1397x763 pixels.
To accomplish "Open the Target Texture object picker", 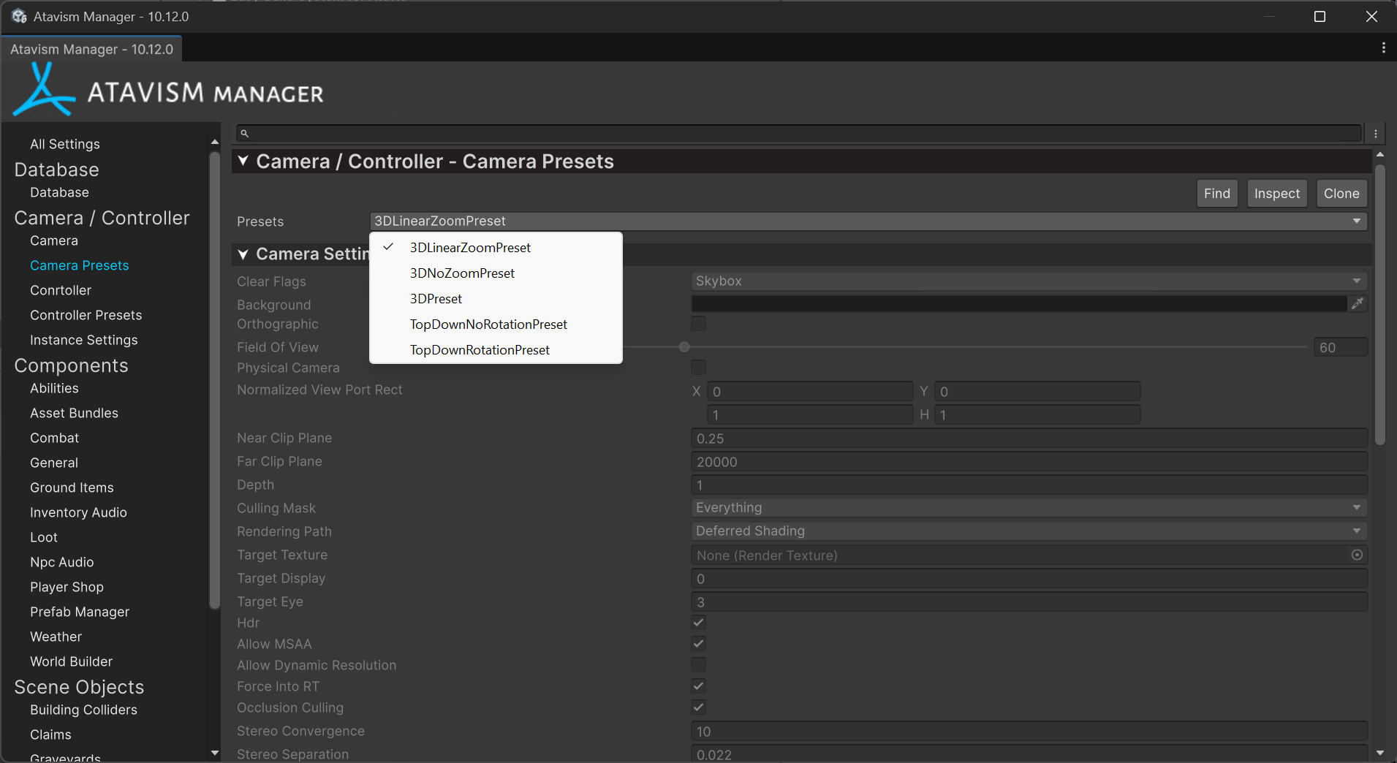I will tap(1357, 555).
